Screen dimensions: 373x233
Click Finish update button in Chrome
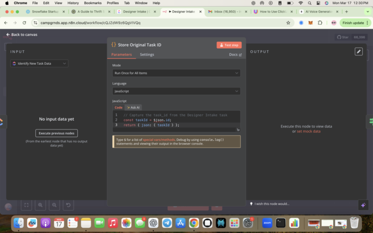(355, 23)
